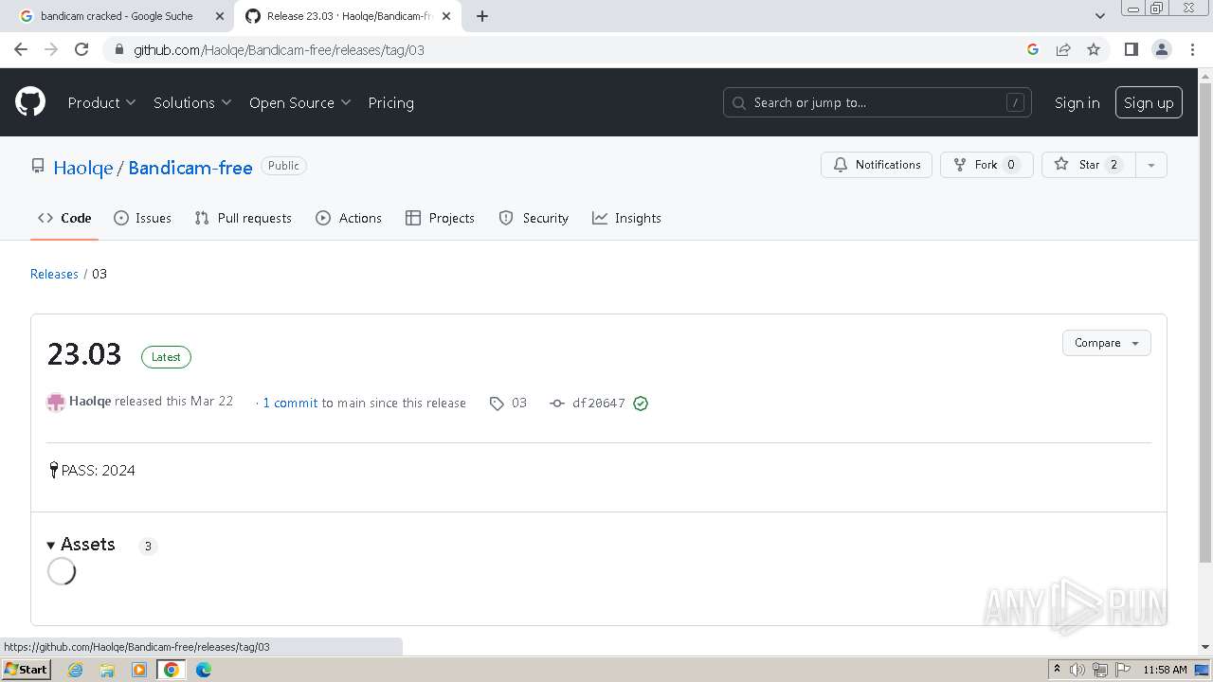Expand the Product menu
The height and width of the screenshot is (682, 1213).
click(102, 102)
